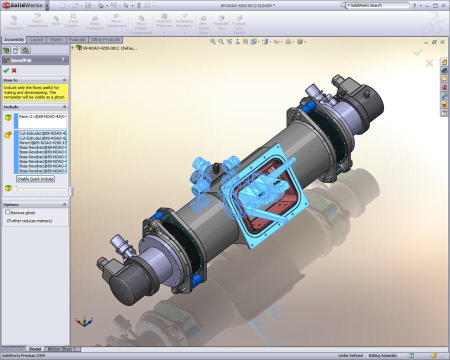Select Mirror3 entry in bodies list
The height and width of the screenshot is (360, 450).
(x=42, y=142)
